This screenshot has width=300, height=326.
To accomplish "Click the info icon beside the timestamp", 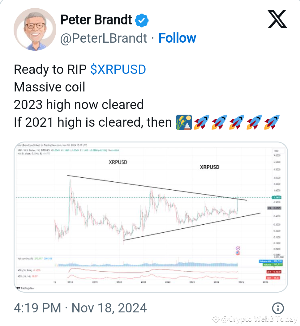I will point(278,308).
